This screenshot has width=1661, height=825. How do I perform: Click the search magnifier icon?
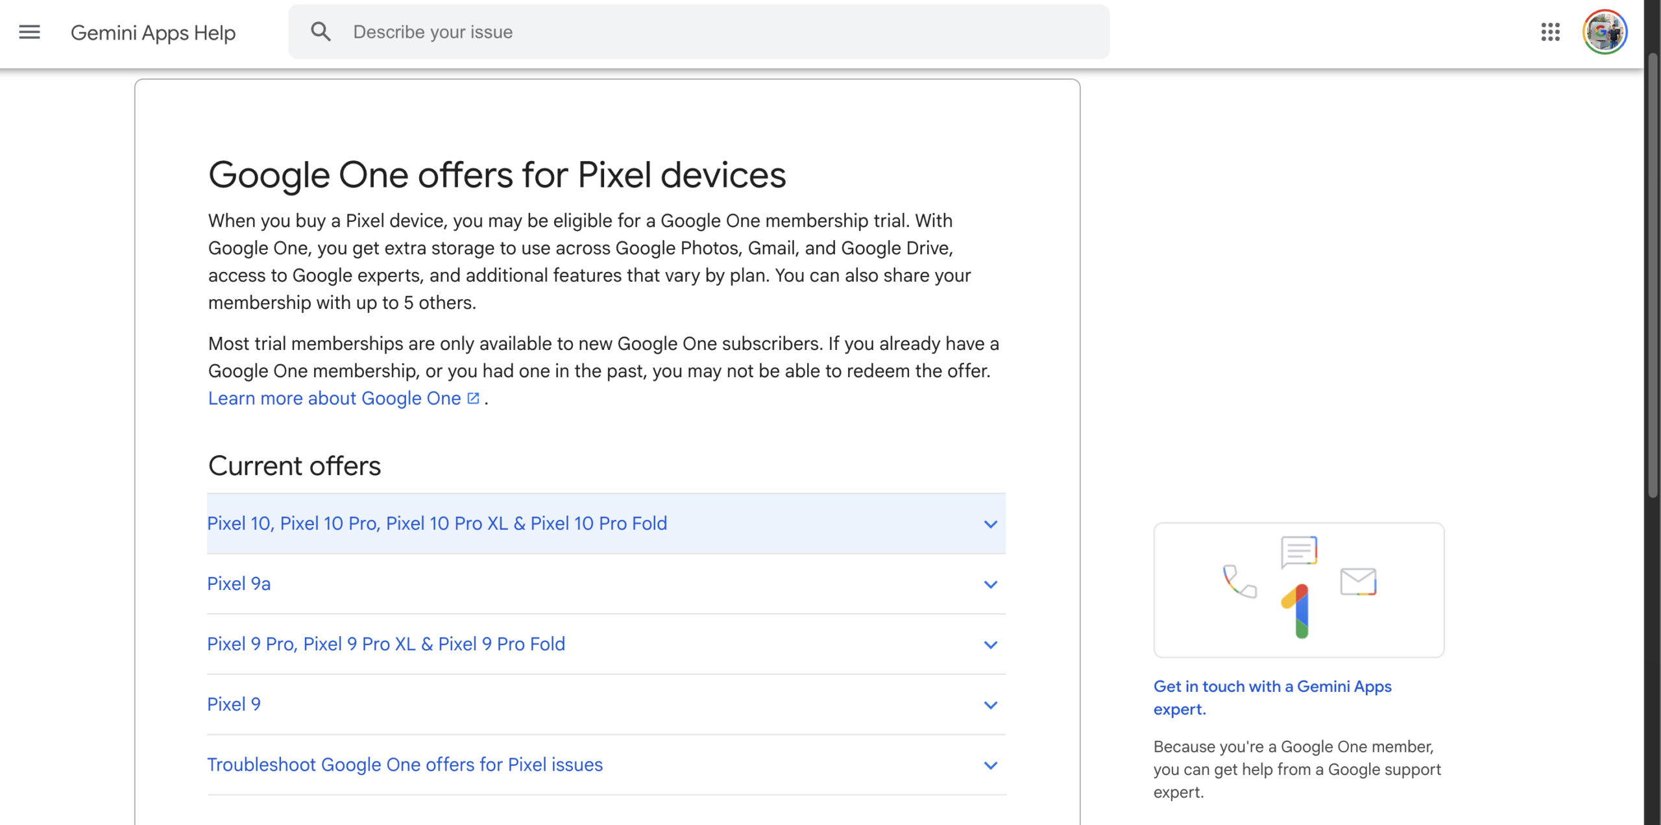[321, 31]
